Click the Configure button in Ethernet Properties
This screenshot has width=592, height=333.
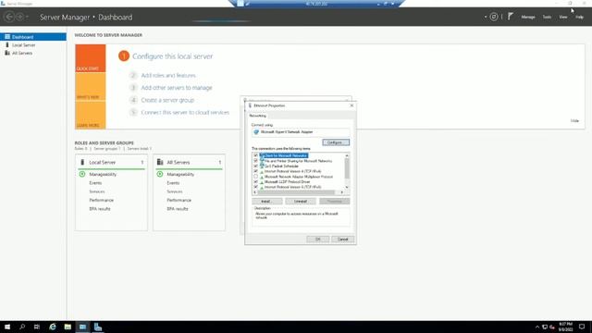point(336,142)
